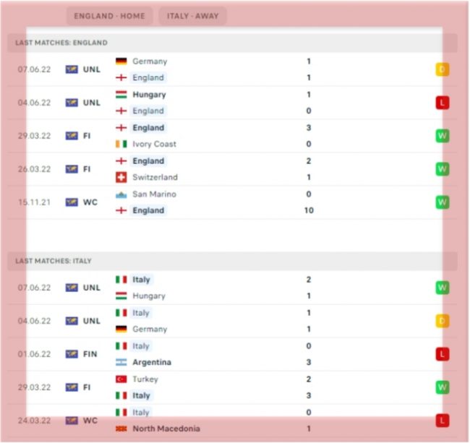
Task: Click the Hungary flag in England's matches
Action: click(x=121, y=95)
